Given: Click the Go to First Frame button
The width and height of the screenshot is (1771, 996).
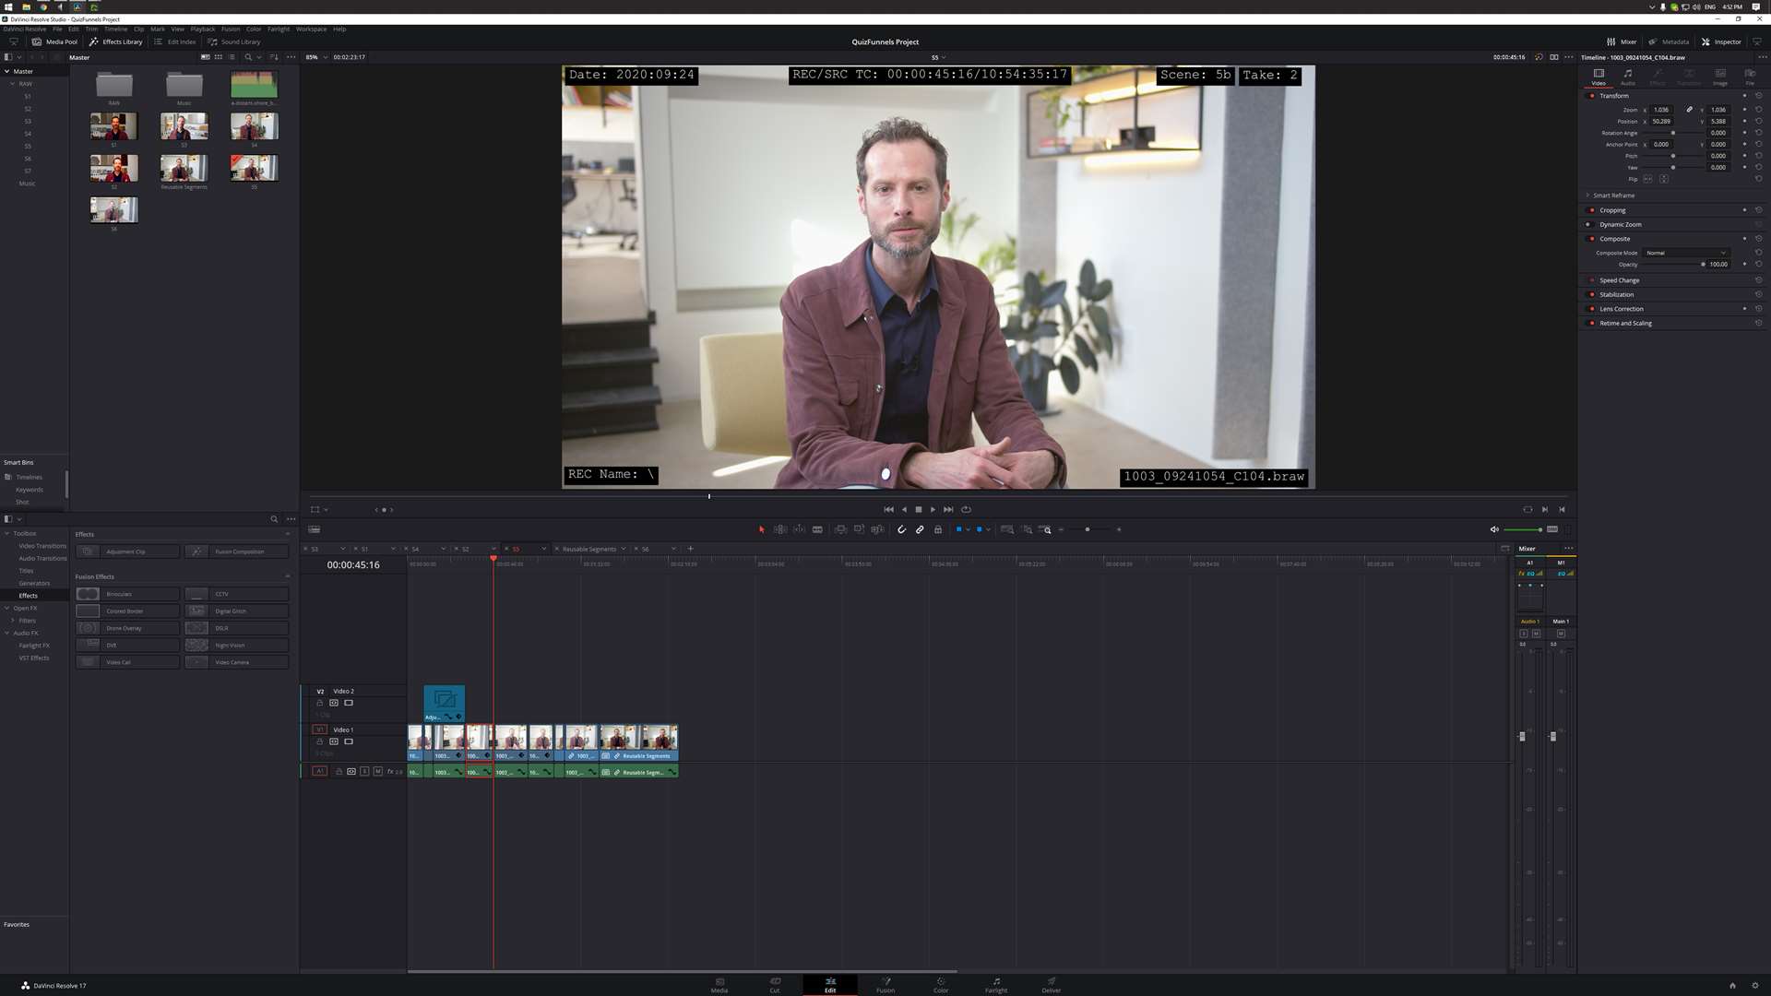Looking at the screenshot, I should tap(888, 509).
